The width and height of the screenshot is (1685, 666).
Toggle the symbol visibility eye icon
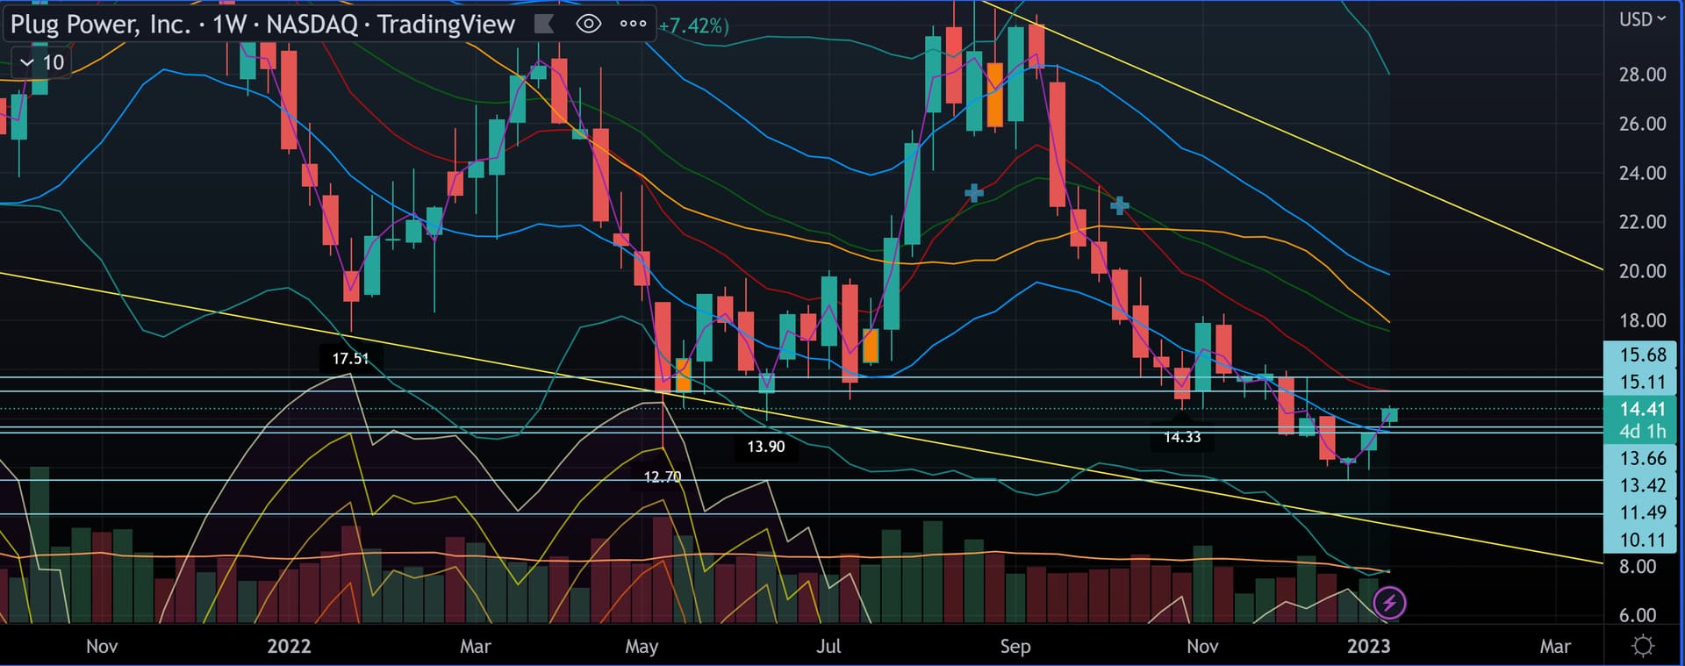click(588, 24)
